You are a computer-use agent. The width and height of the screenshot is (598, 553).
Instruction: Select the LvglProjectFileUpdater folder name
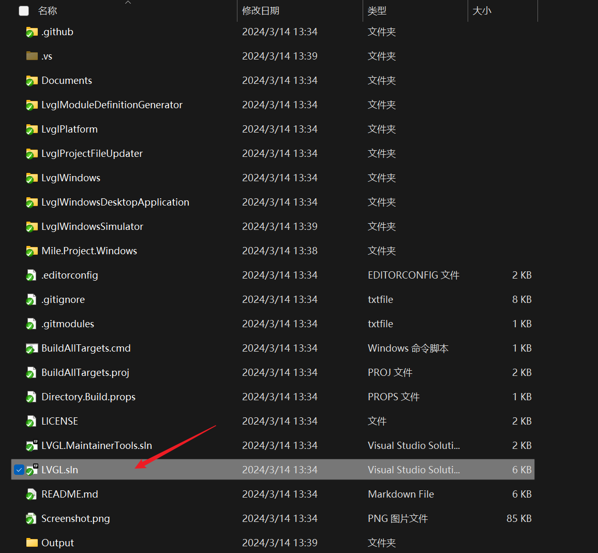pos(92,153)
